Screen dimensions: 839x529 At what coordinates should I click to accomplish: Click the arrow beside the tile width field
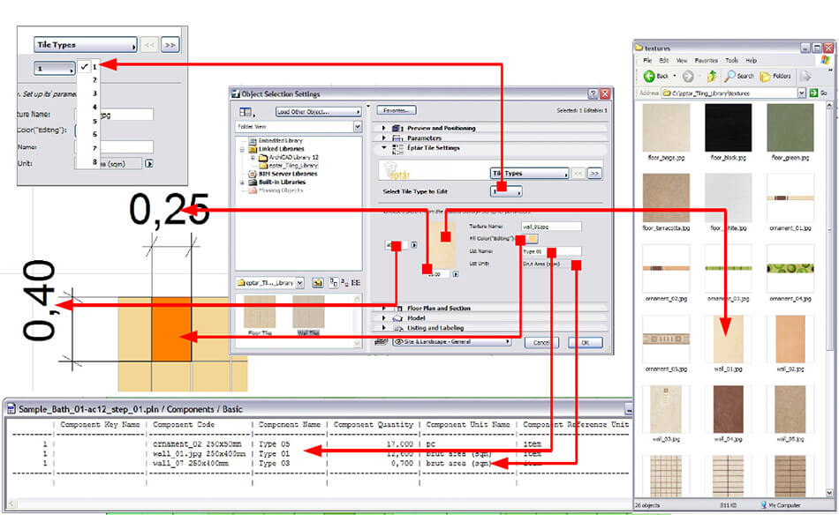click(x=456, y=274)
